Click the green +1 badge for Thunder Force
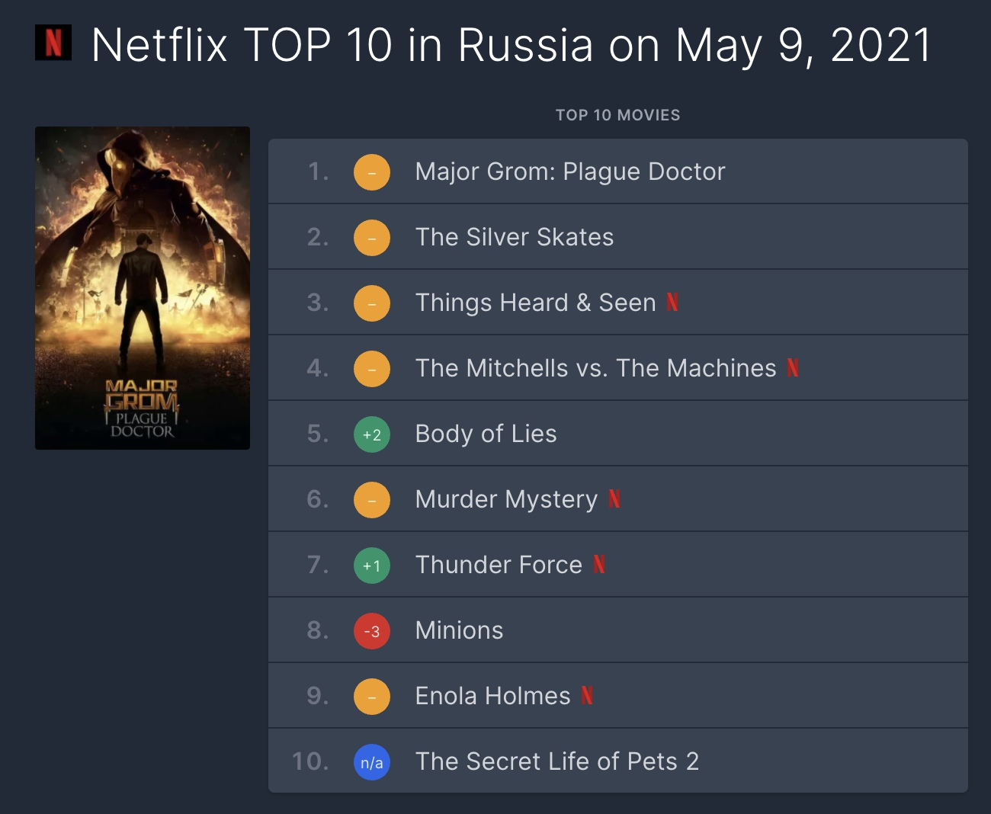The height and width of the screenshot is (814, 991). (372, 566)
